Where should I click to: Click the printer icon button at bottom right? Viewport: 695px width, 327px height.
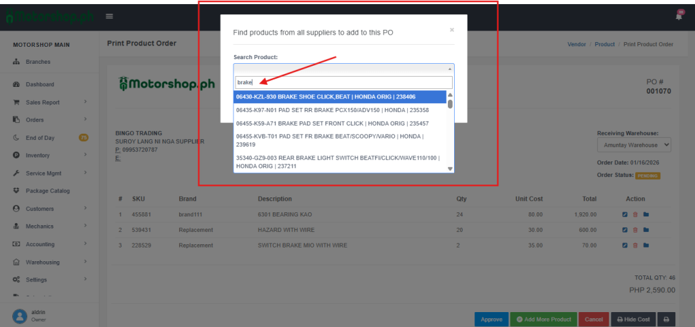[666, 319]
